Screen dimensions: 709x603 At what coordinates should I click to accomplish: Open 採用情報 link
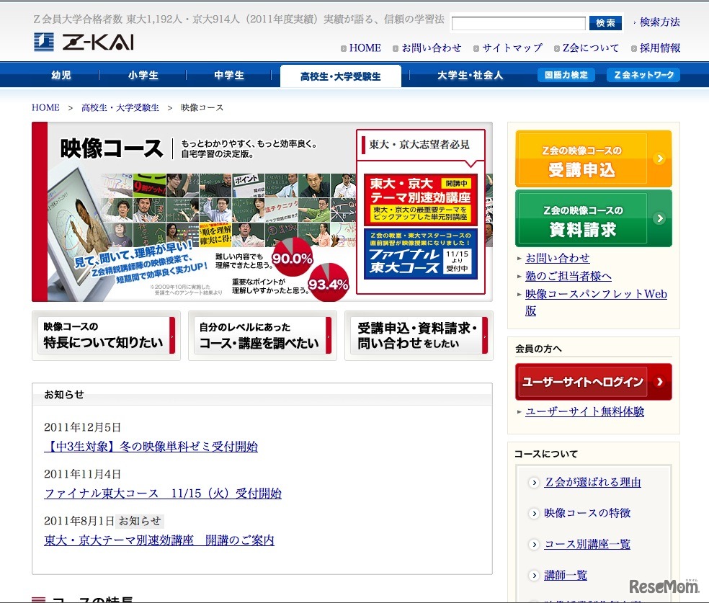(660, 48)
